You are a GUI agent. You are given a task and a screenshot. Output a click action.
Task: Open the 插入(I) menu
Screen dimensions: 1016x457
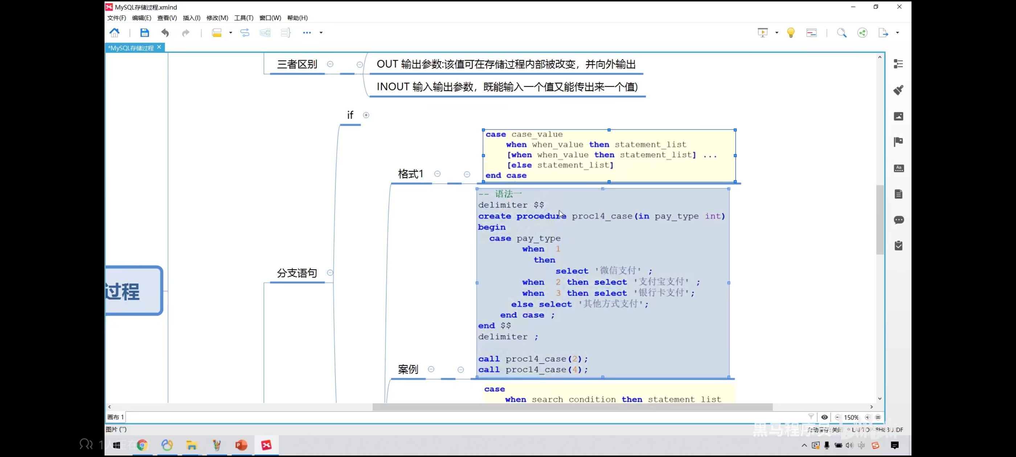(x=191, y=18)
